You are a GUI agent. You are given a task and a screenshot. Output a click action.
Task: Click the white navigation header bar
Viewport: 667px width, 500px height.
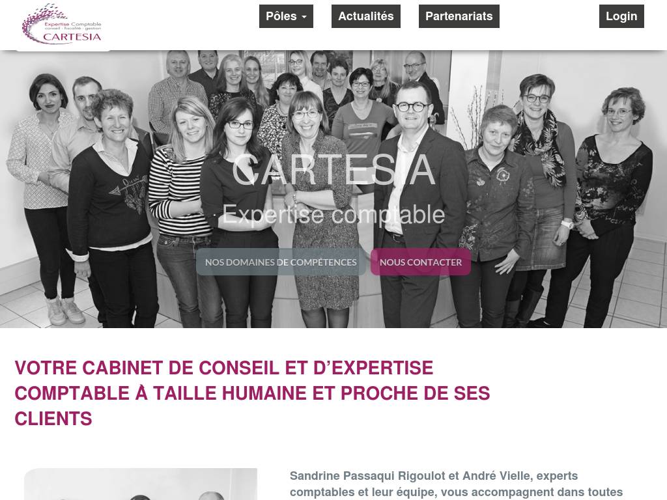click(x=333, y=25)
